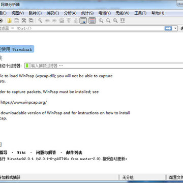Image resolution: width=183 pixels, height=183 pixels.
Task: Click the 使用 Wireshark welcome banner
Action: [x=17, y=49]
